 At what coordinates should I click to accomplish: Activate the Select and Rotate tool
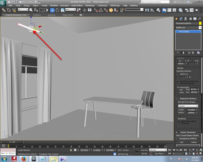click(57, 10)
